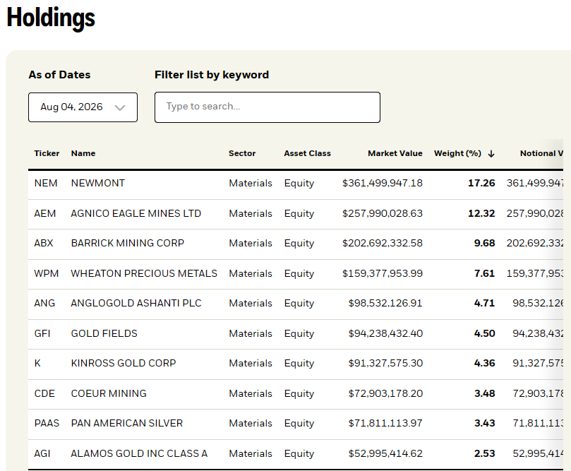
Task: Click the 4.50 weight value
Action: point(484,333)
